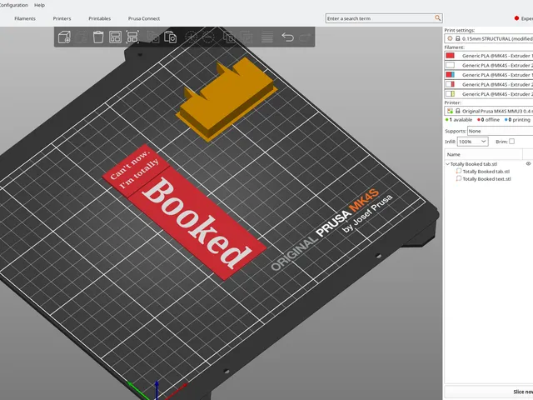Switch to the Printers tab
Viewport: 533px width, 400px height.
click(x=62, y=18)
